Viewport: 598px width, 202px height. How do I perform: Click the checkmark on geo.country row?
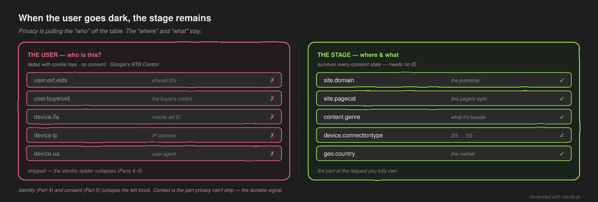[x=562, y=154]
